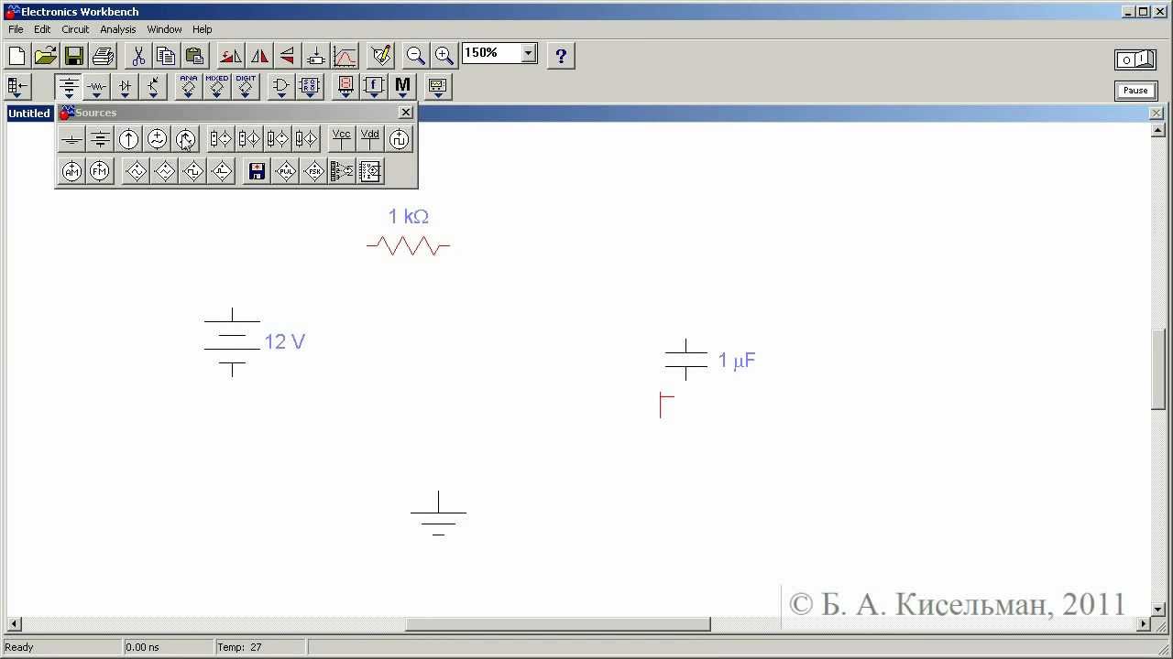1173x659 pixels.
Task: Select the AC Voltage Source
Action: click(157, 139)
